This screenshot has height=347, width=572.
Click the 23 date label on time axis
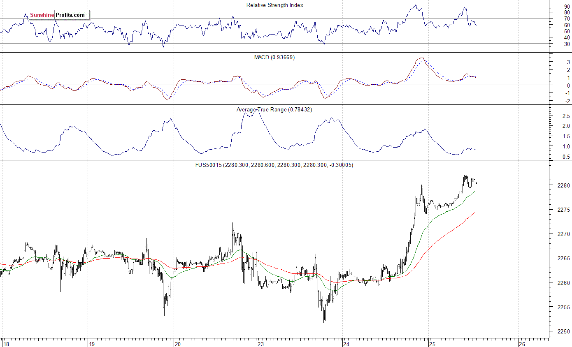click(x=261, y=344)
